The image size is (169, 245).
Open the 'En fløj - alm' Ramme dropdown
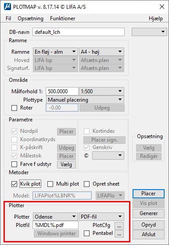[x=55, y=52]
